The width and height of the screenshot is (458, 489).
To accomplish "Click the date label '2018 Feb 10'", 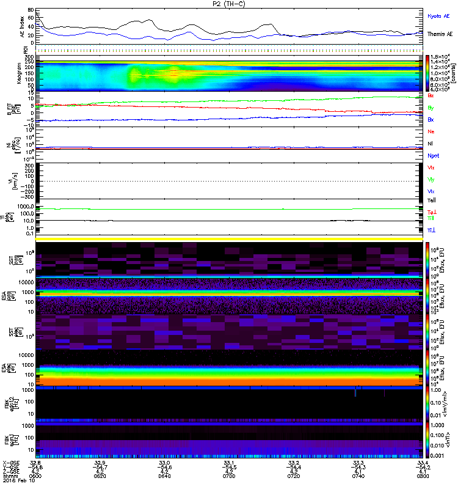I will pos(19,480).
